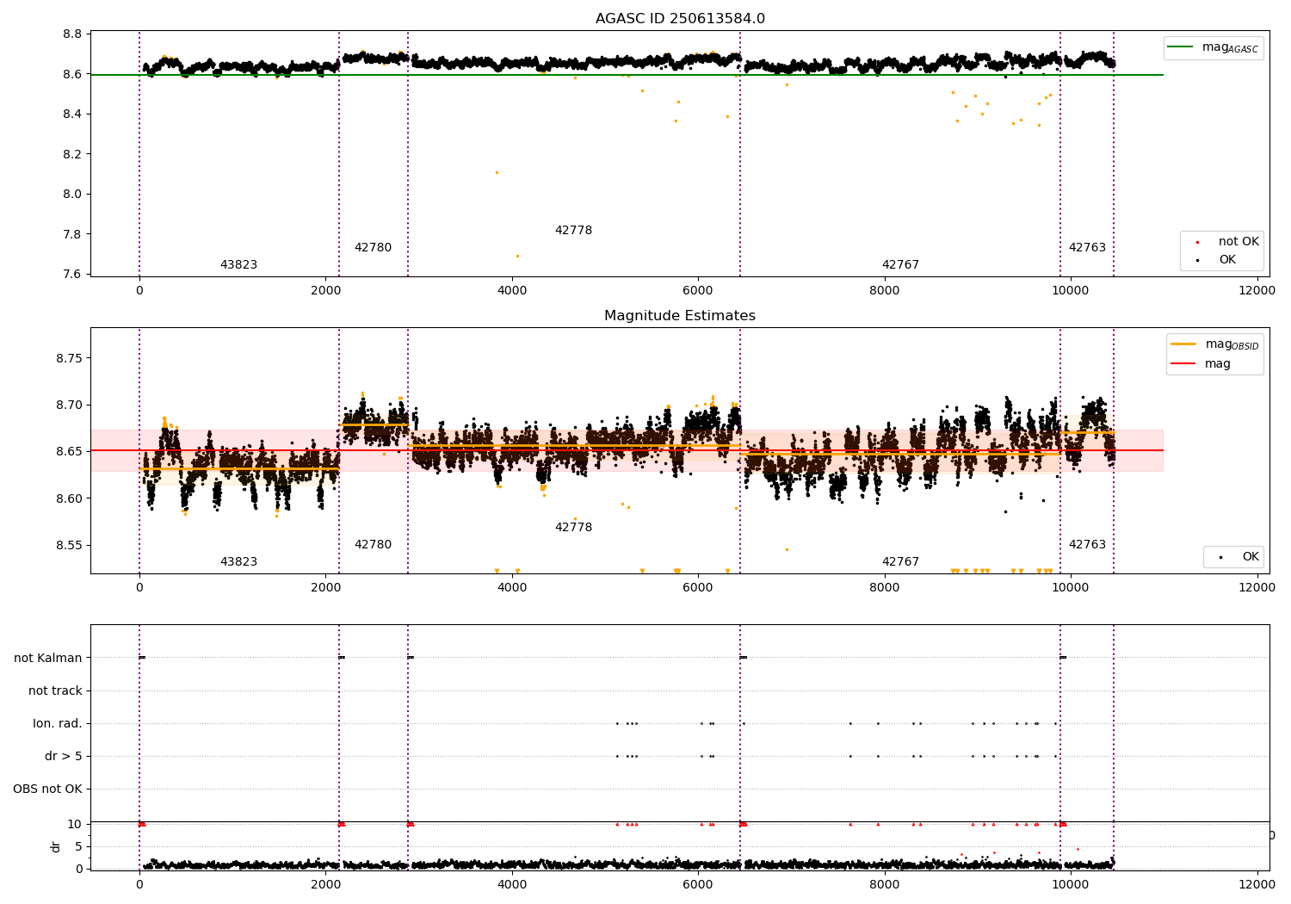Click obsid label 42778 in Magnitude Estimates plot

(573, 528)
